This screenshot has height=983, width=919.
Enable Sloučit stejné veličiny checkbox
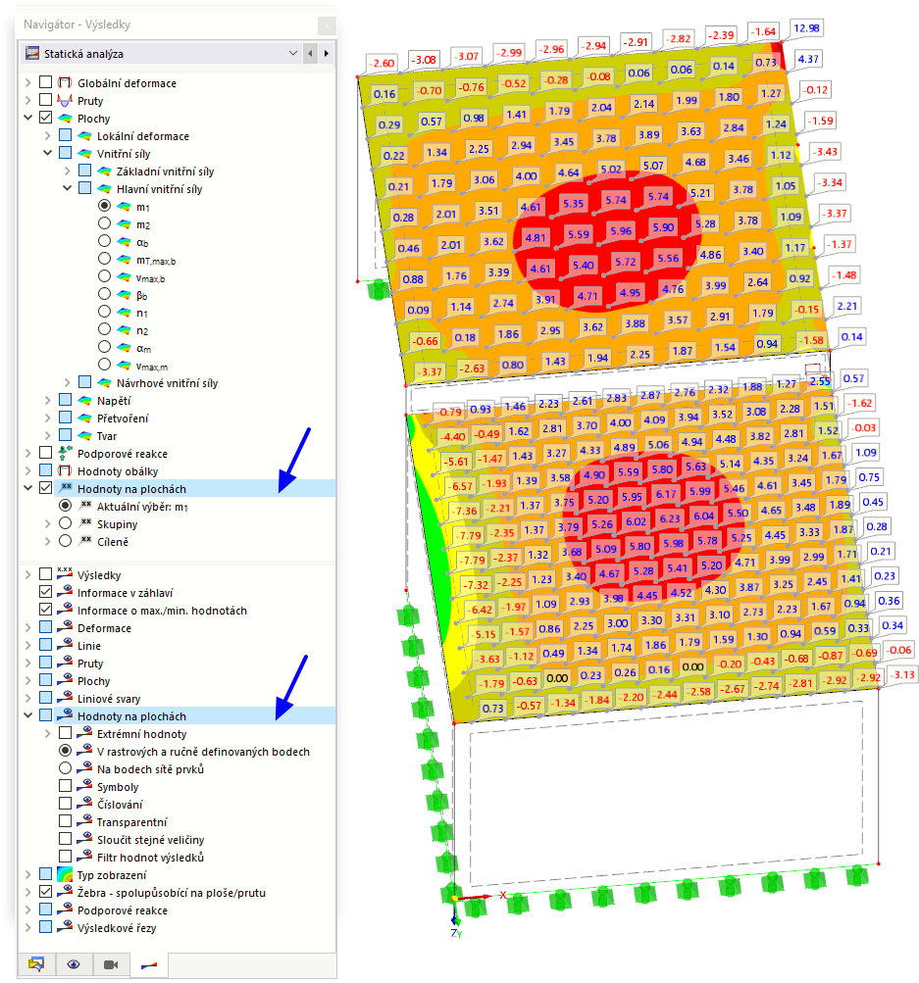tap(66, 839)
